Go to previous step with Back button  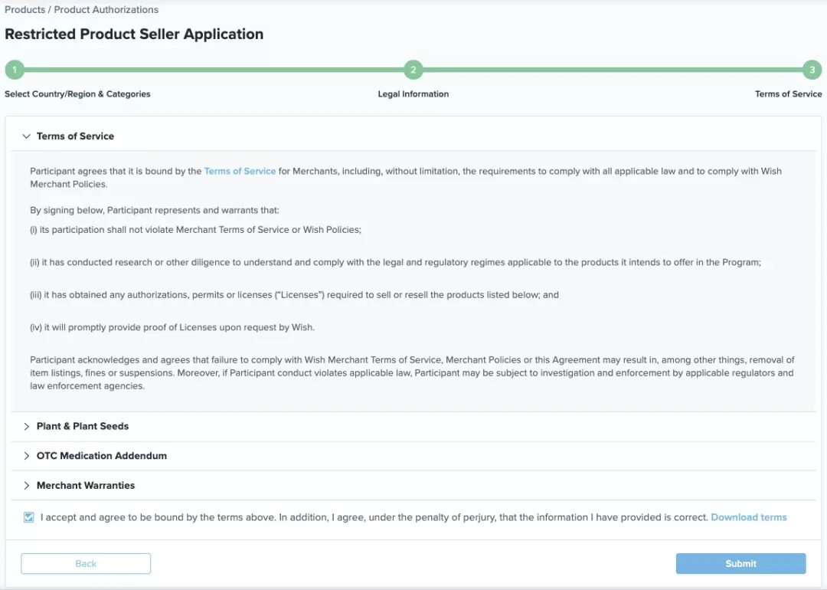(86, 564)
